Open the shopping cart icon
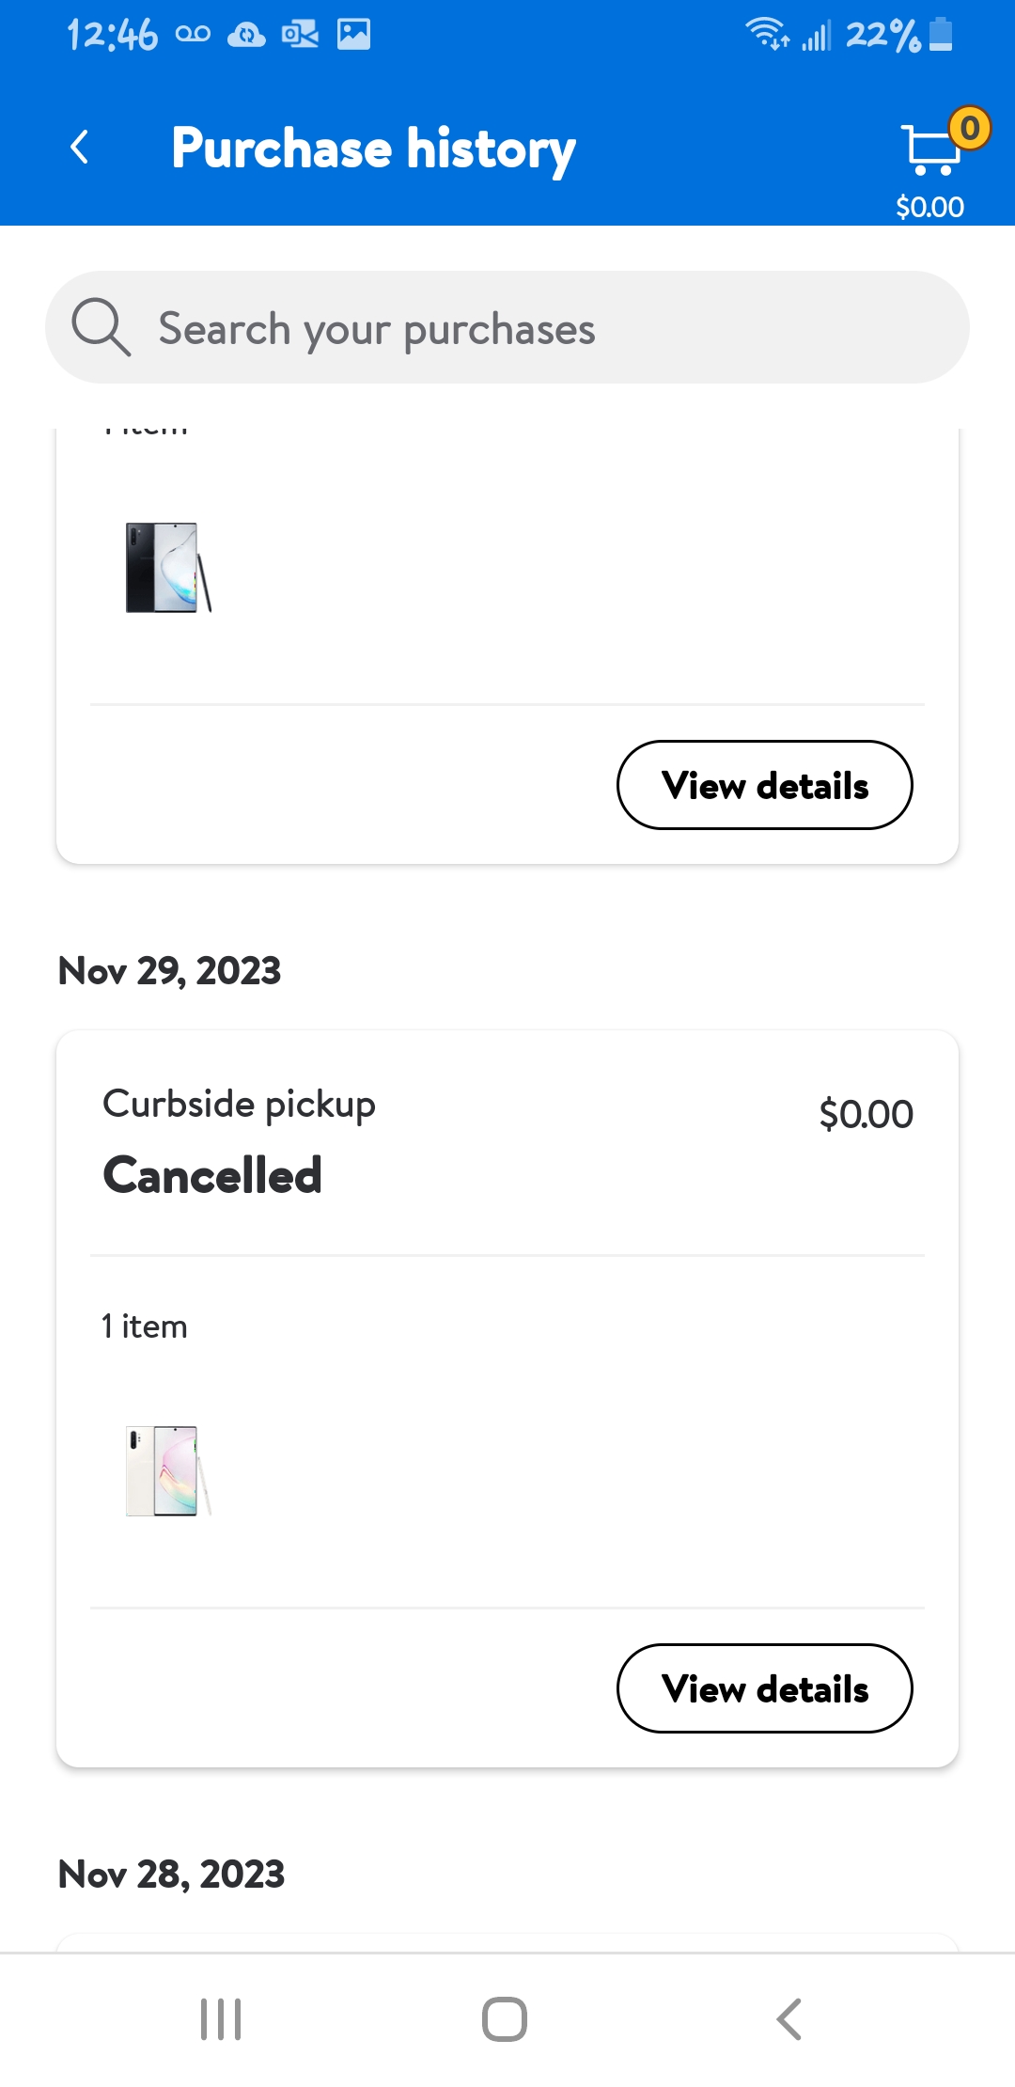Viewport: 1015px width, 2087px height. (x=930, y=150)
